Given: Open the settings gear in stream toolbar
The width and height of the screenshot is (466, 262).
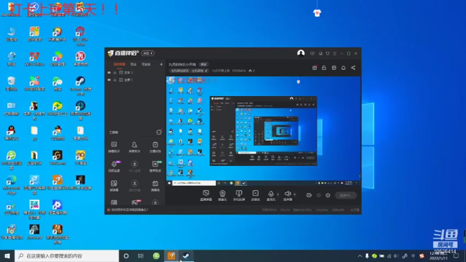Looking at the screenshot, I should click(x=328, y=195).
